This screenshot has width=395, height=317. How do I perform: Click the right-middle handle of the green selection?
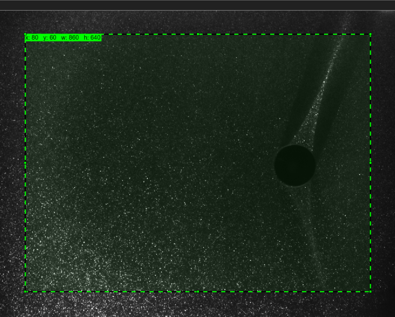(370, 163)
